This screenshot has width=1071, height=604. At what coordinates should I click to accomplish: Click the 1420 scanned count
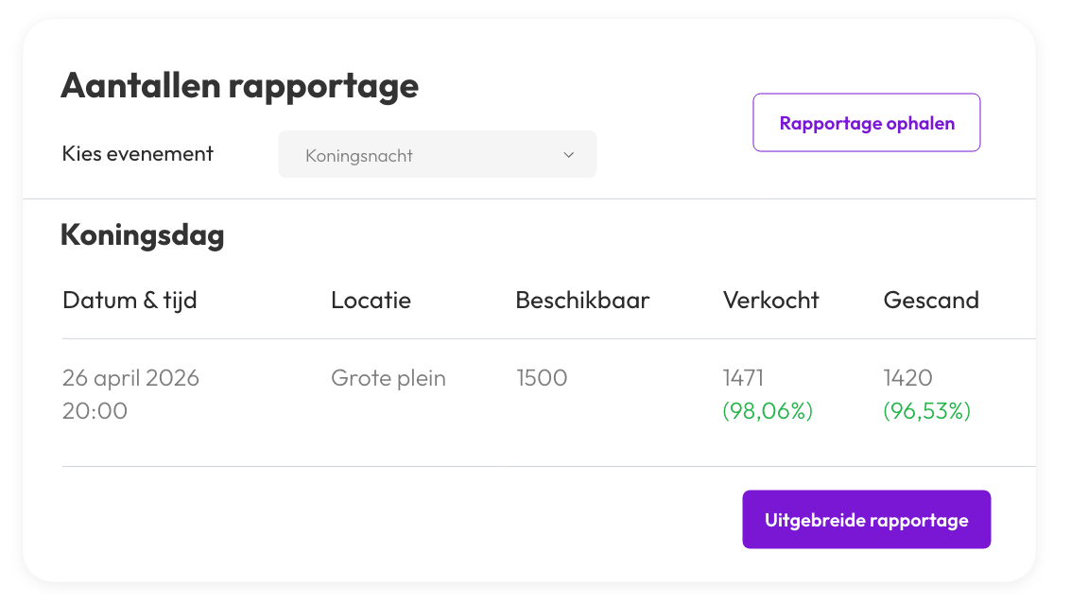coord(907,378)
